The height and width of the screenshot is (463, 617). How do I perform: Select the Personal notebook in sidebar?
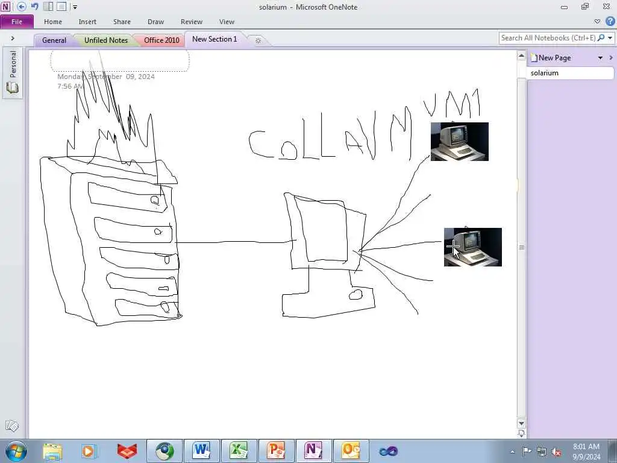[13, 72]
